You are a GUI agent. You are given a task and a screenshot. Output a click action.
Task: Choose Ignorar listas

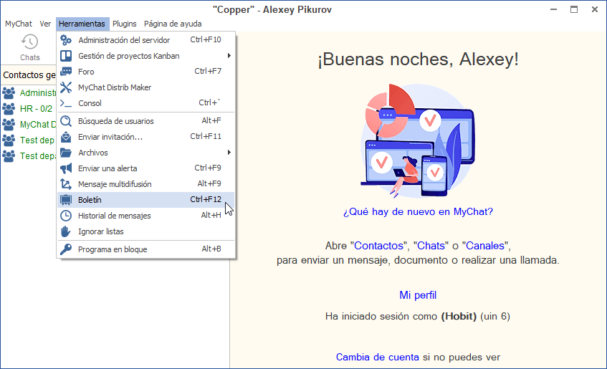point(146,231)
